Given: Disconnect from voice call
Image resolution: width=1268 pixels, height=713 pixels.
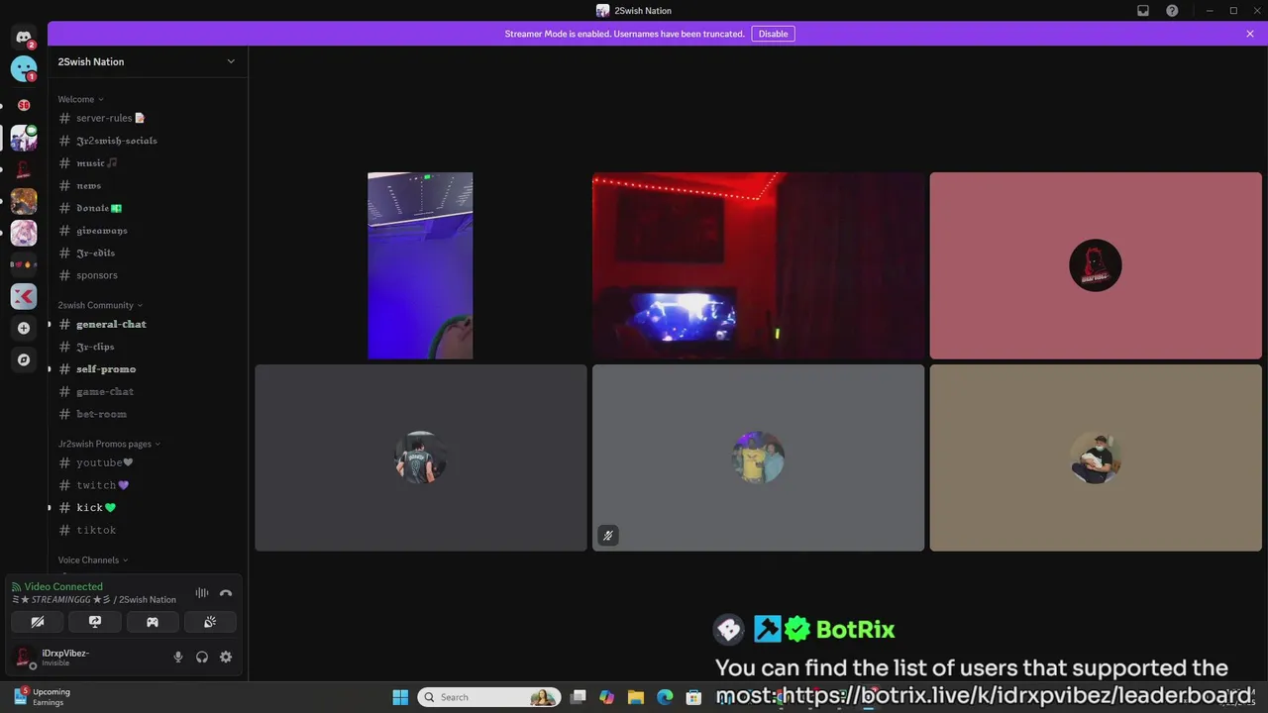Looking at the screenshot, I should click(226, 593).
